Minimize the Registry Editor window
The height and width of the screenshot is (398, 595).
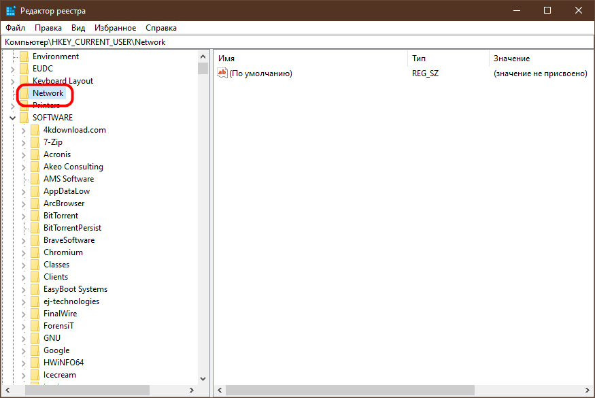coord(516,10)
